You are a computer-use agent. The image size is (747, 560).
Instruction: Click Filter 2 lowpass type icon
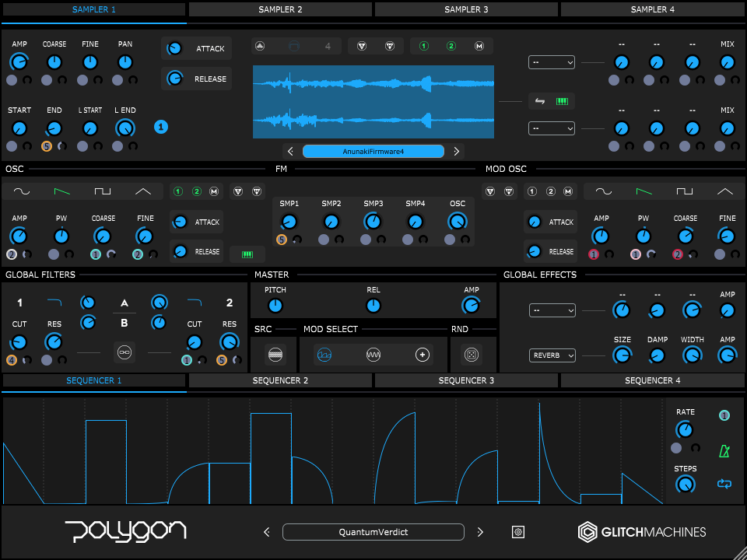click(195, 302)
